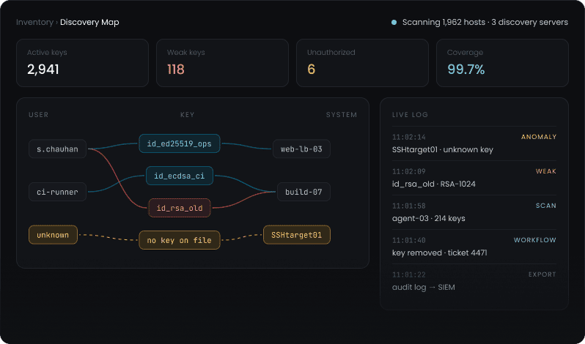The width and height of the screenshot is (585, 344).
Task: Click the no key on file node
Action: pos(180,240)
